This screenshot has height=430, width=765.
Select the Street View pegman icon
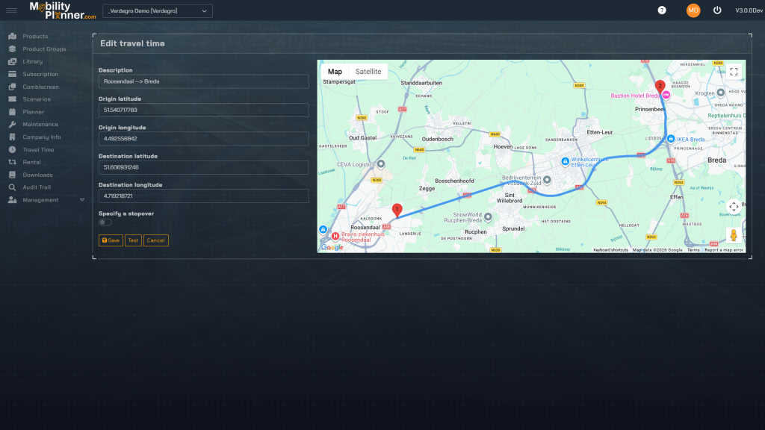coord(734,235)
